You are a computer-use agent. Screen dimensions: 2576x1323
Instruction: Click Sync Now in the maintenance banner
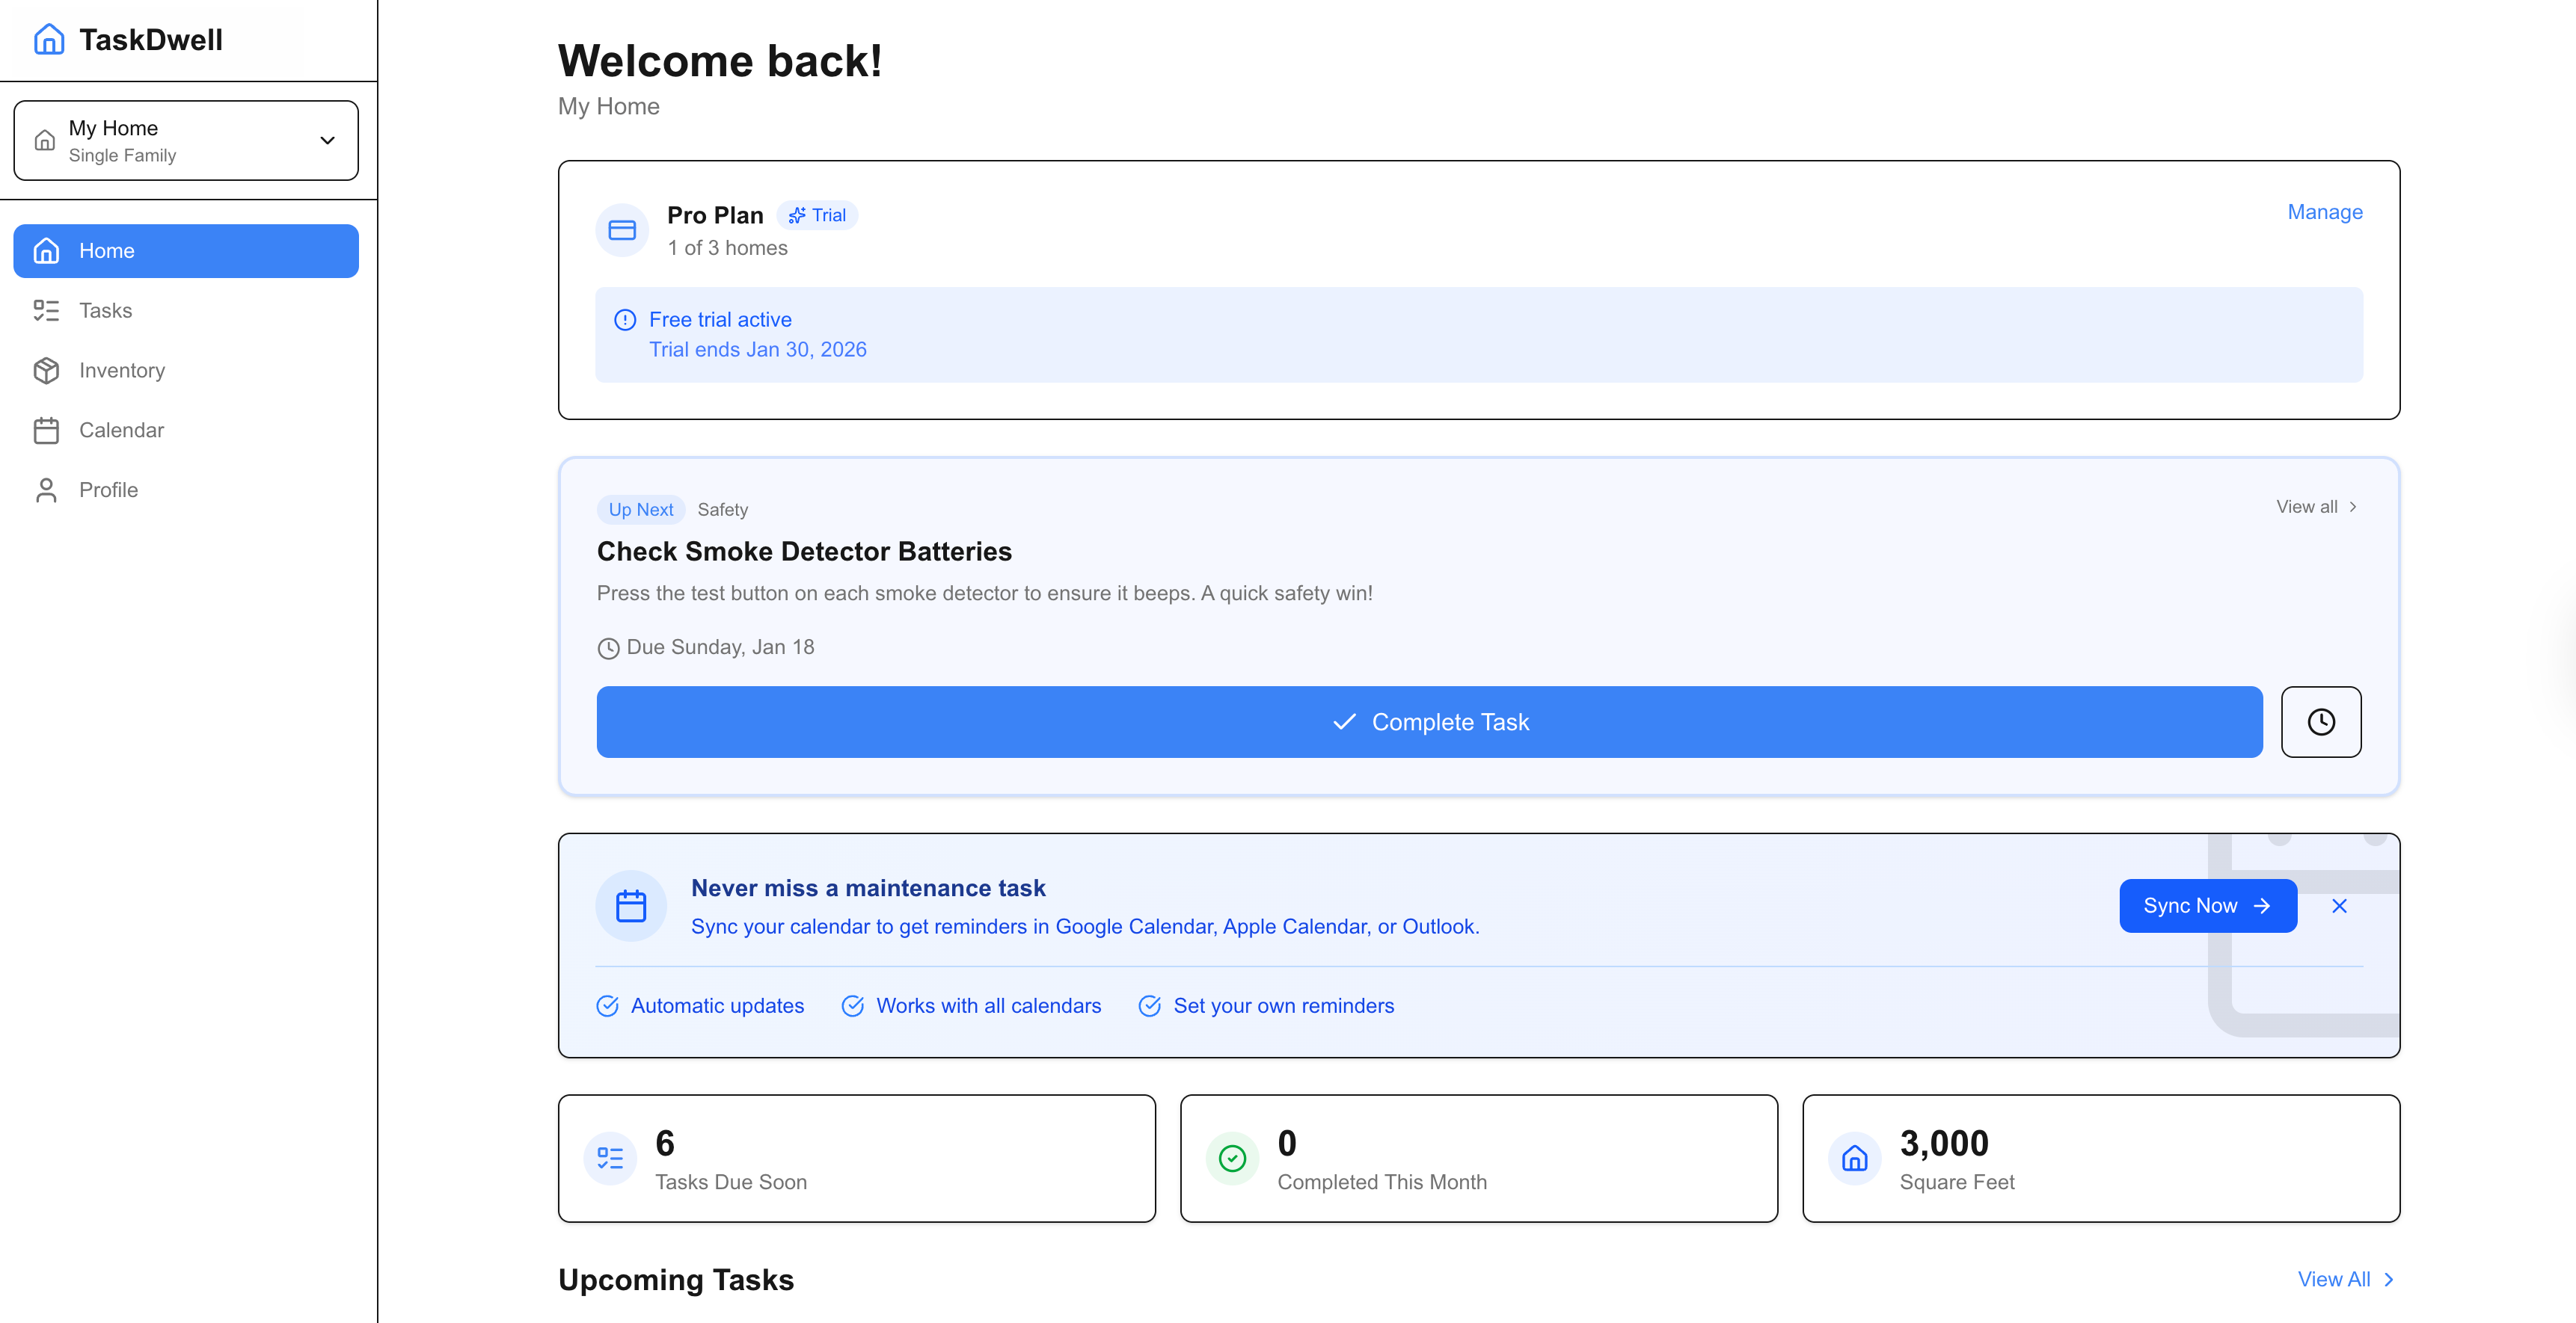[x=2208, y=905]
